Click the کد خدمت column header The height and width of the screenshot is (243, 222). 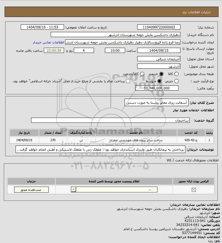click(x=191, y=133)
